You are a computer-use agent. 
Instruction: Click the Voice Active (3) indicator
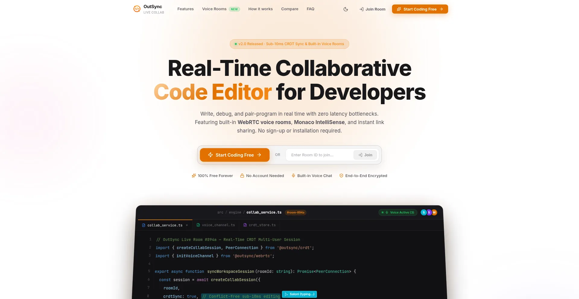(x=398, y=212)
